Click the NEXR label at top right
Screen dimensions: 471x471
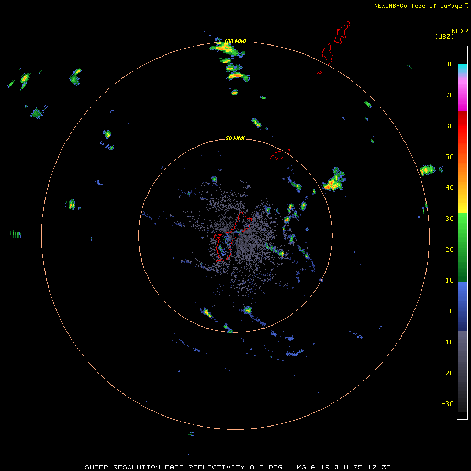click(460, 31)
